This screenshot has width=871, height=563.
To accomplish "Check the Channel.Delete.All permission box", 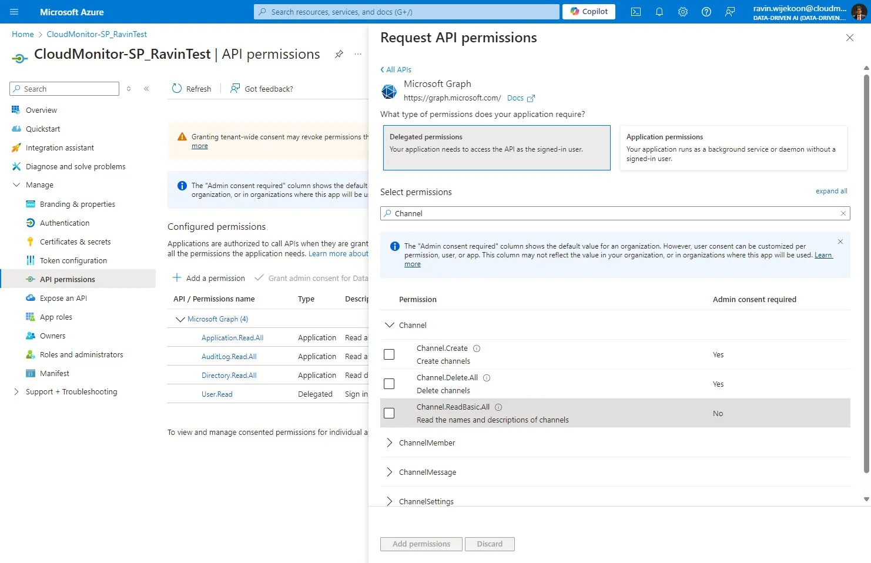I will 389,384.
